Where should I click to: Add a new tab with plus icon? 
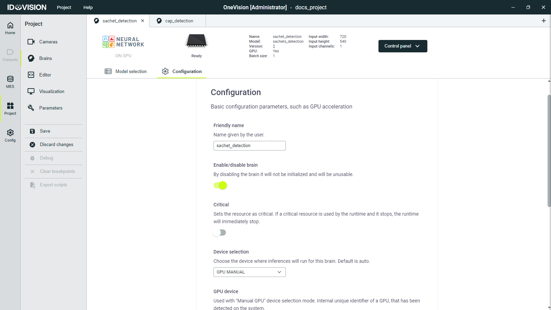coord(544,21)
